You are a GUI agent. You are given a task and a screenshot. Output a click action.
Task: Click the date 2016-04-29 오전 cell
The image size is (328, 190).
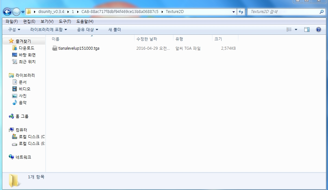[x=153, y=48]
